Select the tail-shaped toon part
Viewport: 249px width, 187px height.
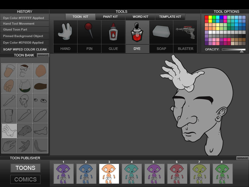pos(40,146)
